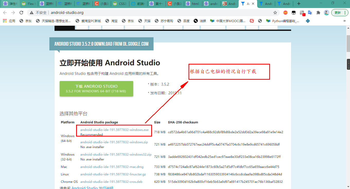
Task: Switch to the Flex tab
Action: pyautogui.click(x=29, y=4)
